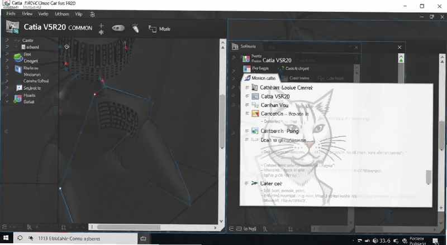447x245 pixels.
Task: Click the Catia V5R20 application logo icon
Action: tap(12, 28)
